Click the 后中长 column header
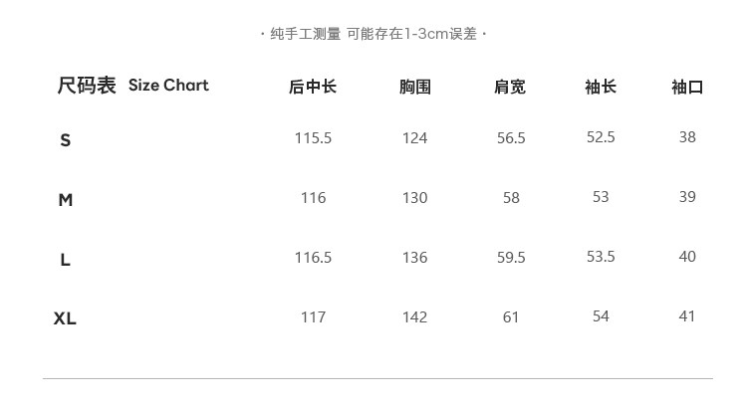The width and height of the screenshot is (747, 413). coord(313,88)
